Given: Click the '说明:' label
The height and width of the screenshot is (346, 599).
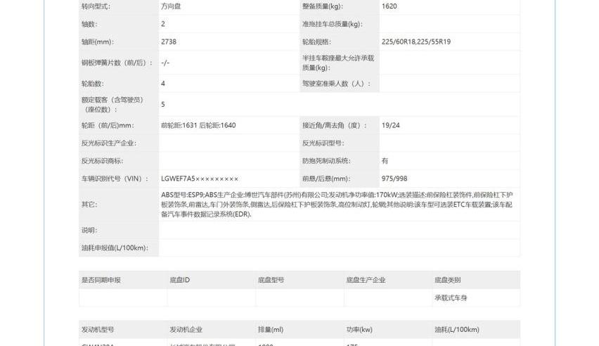Looking at the screenshot, I should coord(89,230).
